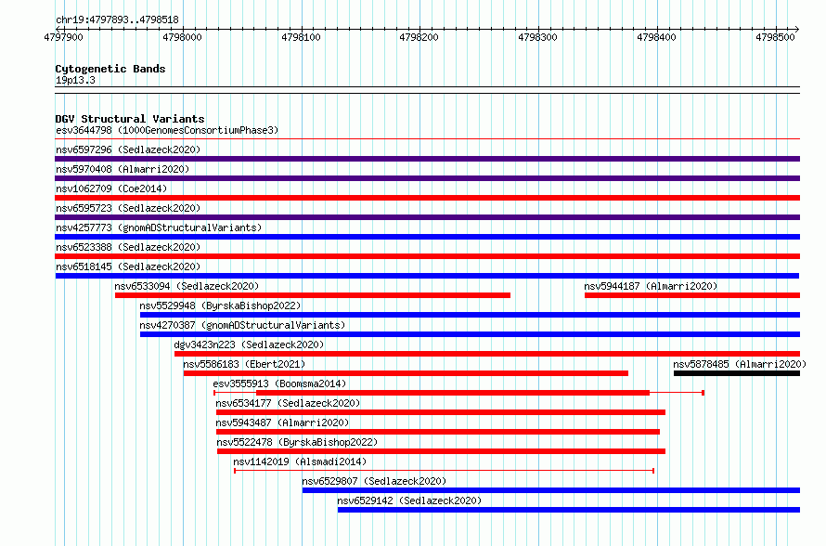Select the dgv3423n223 (Sedlazeck2020) label

click(x=249, y=344)
